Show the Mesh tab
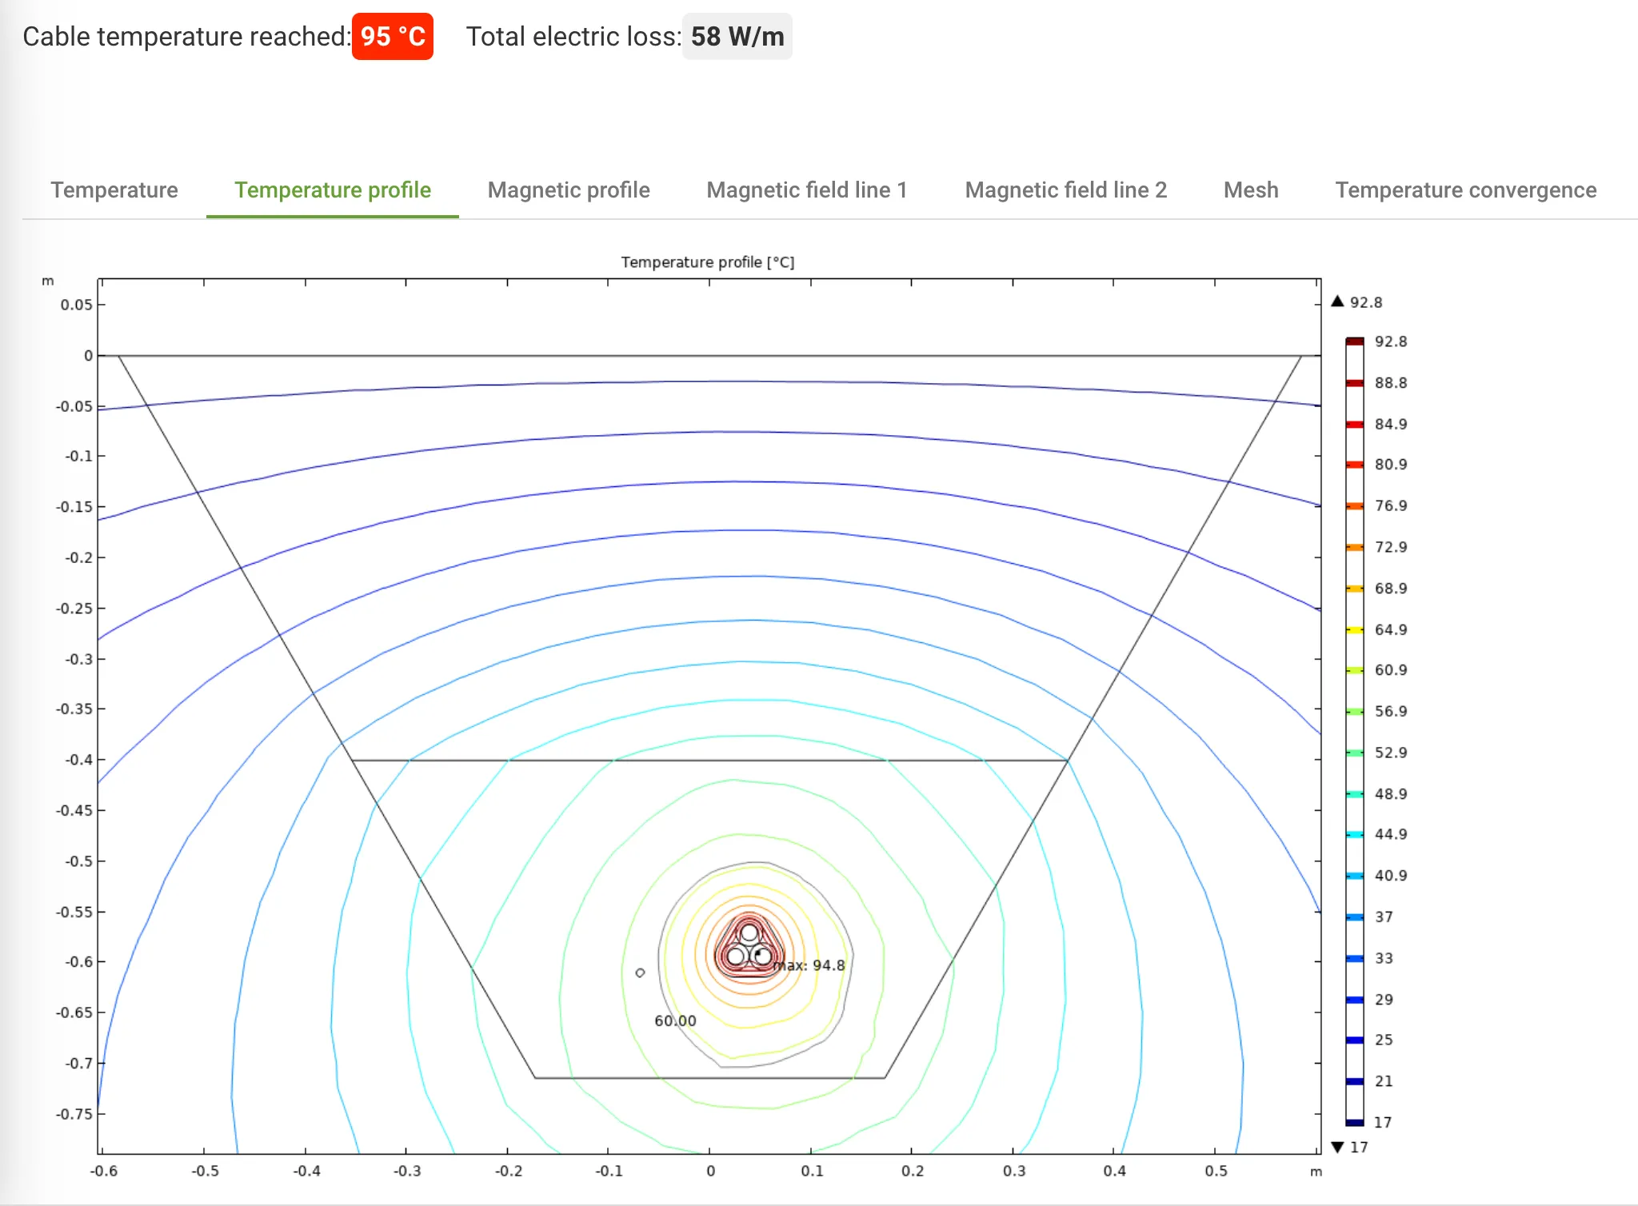Viewport: 1638px width, 1206px height. click(x=1251, y=190)
